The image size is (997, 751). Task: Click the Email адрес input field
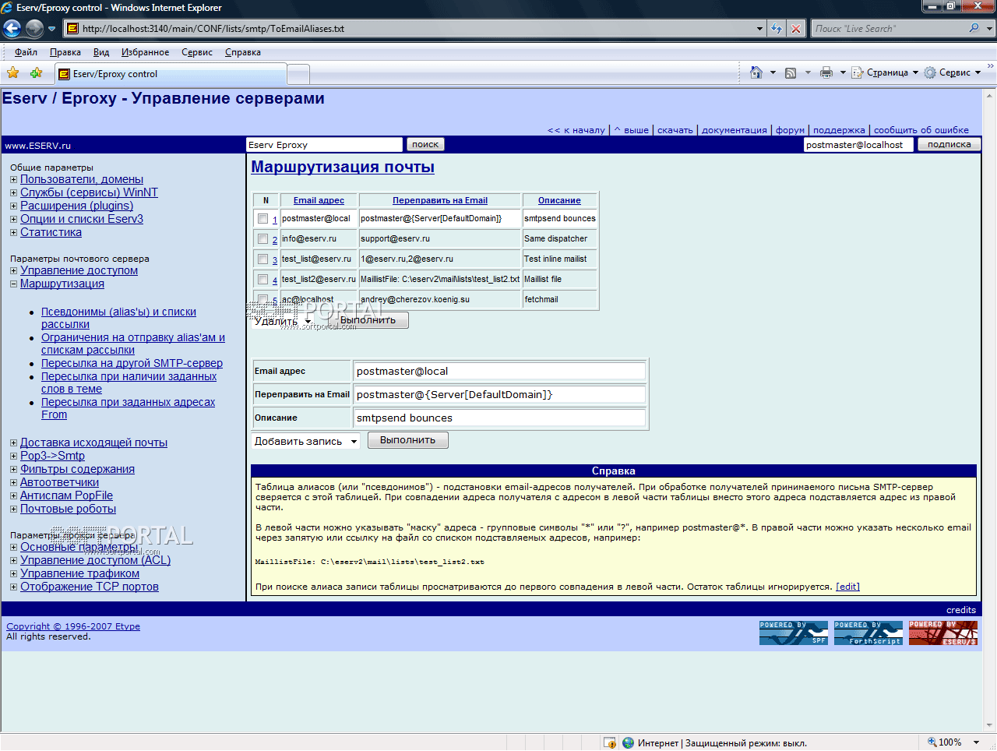[499, 371]
